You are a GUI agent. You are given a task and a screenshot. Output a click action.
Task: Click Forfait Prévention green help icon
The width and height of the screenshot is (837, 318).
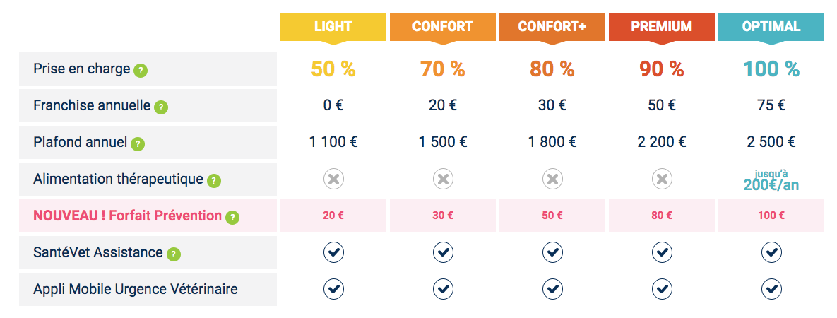point(232,218)
